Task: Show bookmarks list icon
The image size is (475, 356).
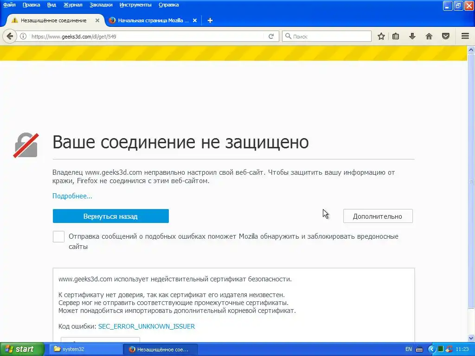Action: coord(396,36)
